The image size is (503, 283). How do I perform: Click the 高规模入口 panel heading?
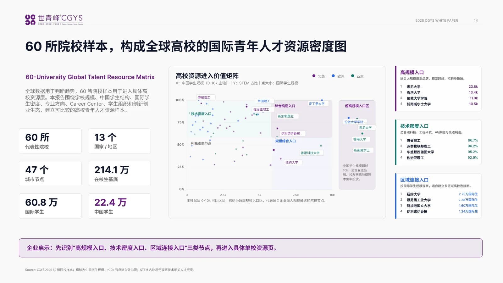pos(412,72)
